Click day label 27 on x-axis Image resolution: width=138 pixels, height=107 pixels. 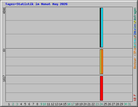pos(113,104)
